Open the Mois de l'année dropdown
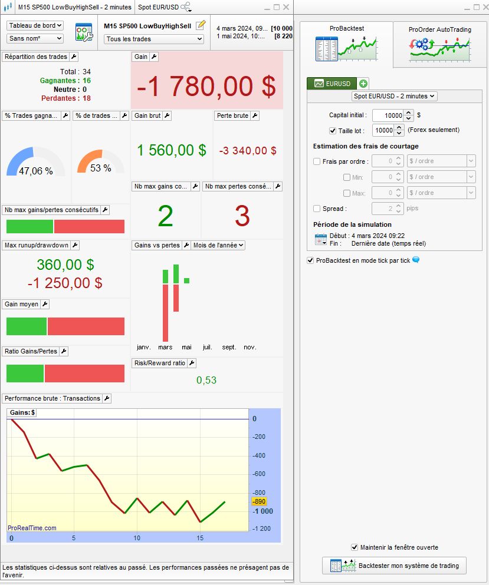Viewport: 489px width, 585px height. click(218, 245)
